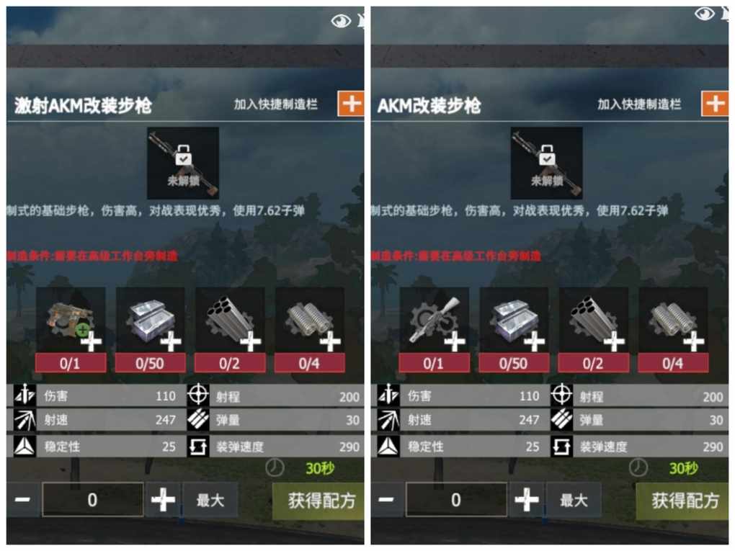This screenshot has width=735, height=551.
Task: Increase crafting quantity in right panel
Action: [x=527, y=499]
